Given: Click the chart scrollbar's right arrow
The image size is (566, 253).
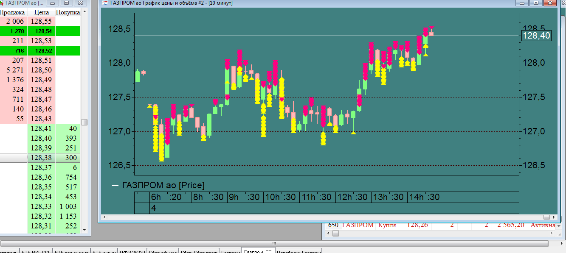Looking at the screenshot, I should tap(553, 217).
